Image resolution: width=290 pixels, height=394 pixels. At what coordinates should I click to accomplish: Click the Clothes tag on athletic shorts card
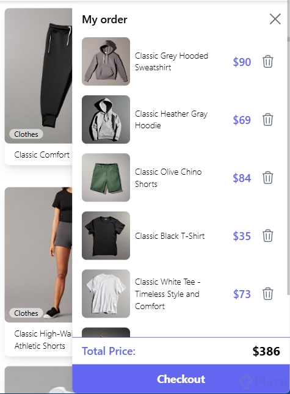pyautogui.click(x=26, y=313)
